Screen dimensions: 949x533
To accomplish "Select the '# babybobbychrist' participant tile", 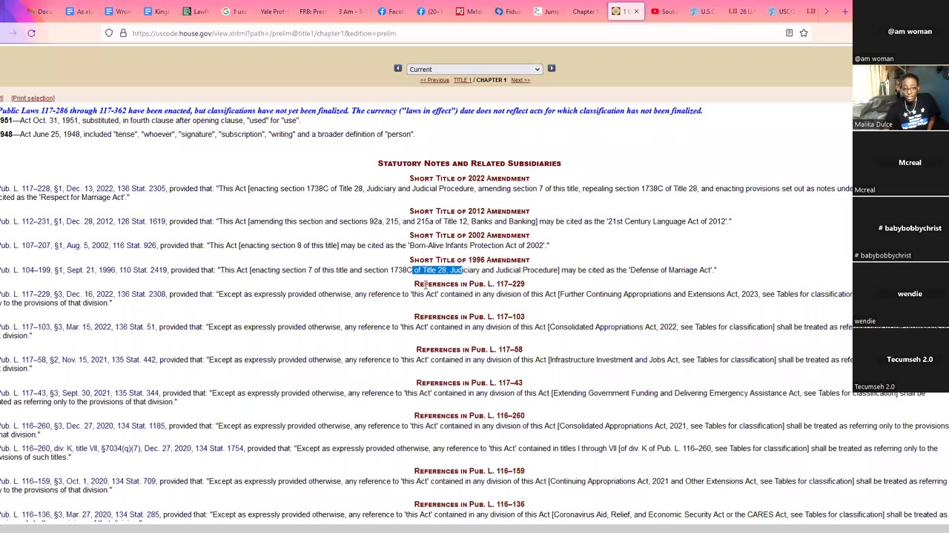I will [901, 228].
